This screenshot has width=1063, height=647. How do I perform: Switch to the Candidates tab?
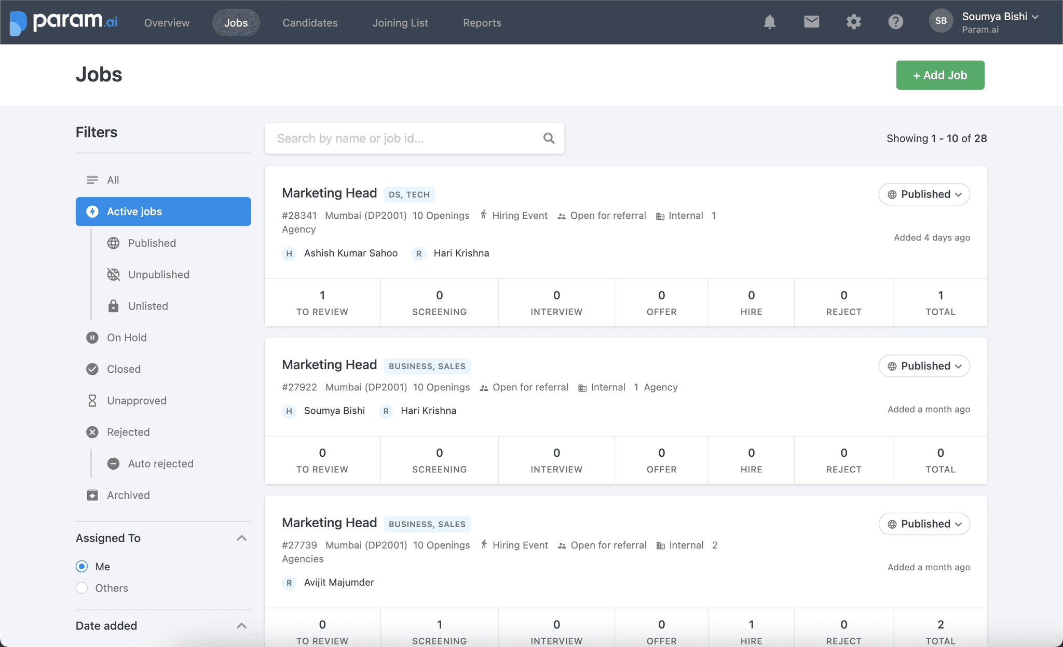(310, 23)
